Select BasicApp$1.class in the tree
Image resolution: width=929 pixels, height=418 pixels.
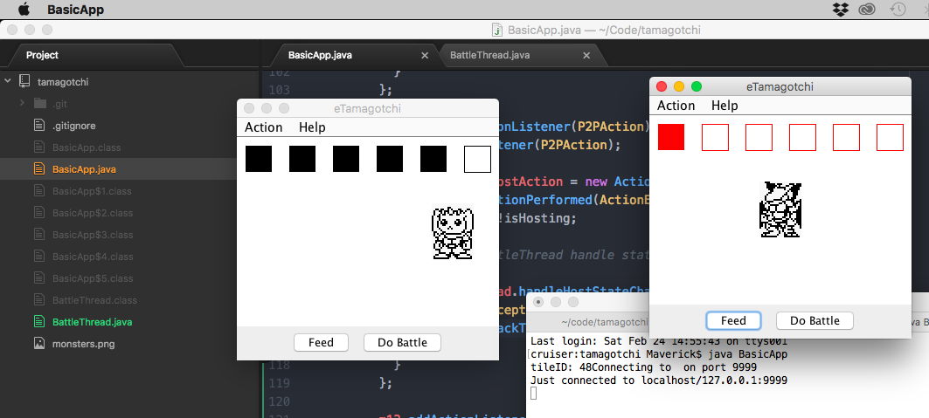point(92,191)
